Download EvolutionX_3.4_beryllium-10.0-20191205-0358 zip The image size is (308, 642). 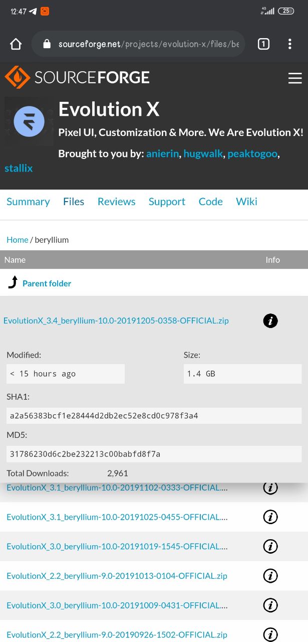[x=116, y=320]
